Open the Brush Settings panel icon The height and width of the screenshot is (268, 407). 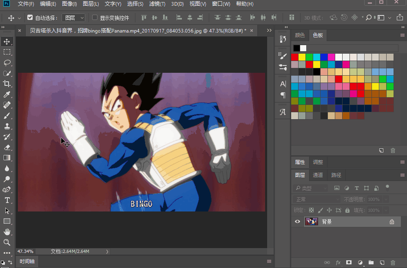(283, 56)
